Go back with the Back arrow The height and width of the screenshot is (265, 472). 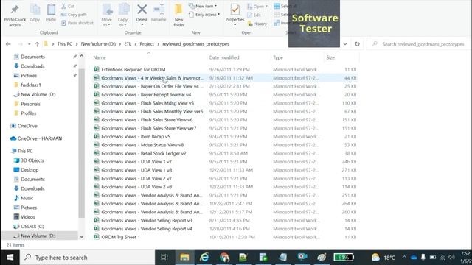tap(8, 44)
